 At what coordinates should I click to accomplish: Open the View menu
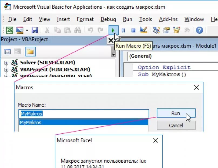coord(45,19)
